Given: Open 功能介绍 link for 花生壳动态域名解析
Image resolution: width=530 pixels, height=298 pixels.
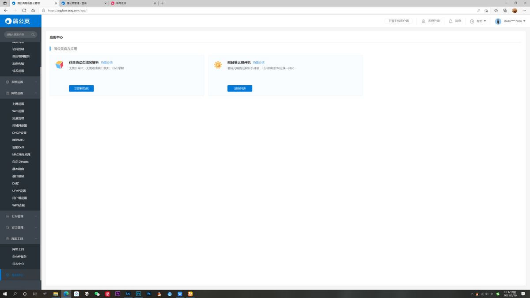Looking at the screenshot, I should coord(106,63).
